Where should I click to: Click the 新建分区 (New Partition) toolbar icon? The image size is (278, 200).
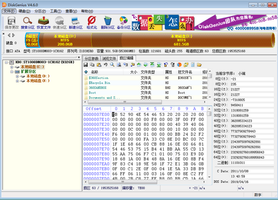click(x=76, y=22)
